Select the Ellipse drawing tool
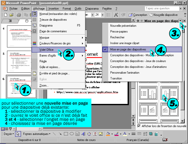Image resolution: width=188 pixels, height=144 pixels. (71, 134)
